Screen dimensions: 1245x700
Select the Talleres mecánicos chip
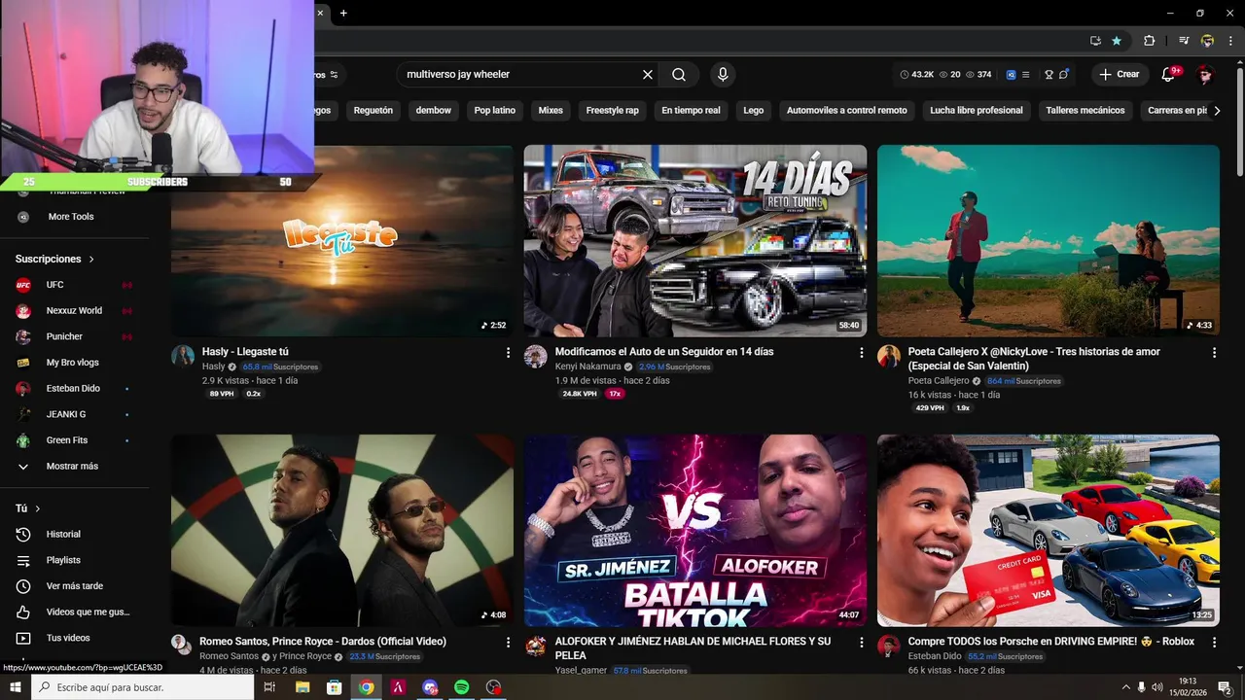tap(1085, 111)
